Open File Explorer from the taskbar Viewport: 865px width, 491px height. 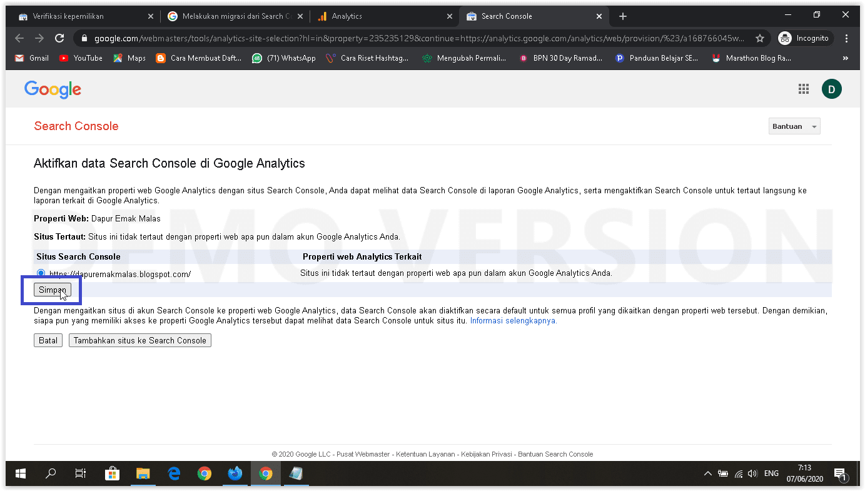click(x=143, y=473)
